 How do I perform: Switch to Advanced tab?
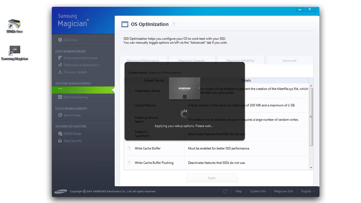click(x=289, y=61)
